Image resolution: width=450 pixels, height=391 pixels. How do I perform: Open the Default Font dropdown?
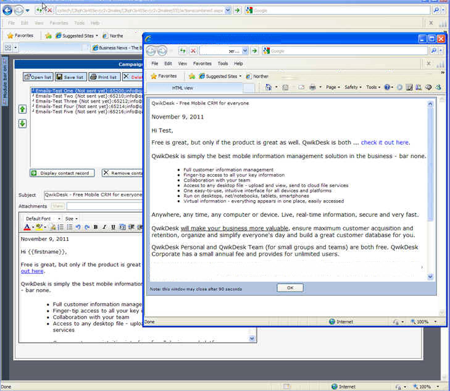43,219
